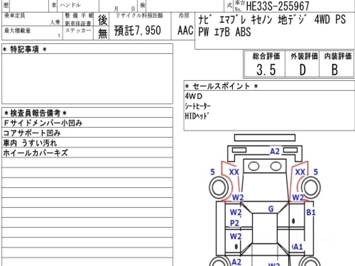
Task: Select HIDヘッド in sales points
Action: tap(196, 116)
